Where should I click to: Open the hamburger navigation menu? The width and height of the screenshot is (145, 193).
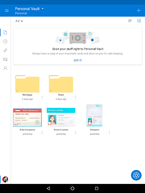coord(7,11)
